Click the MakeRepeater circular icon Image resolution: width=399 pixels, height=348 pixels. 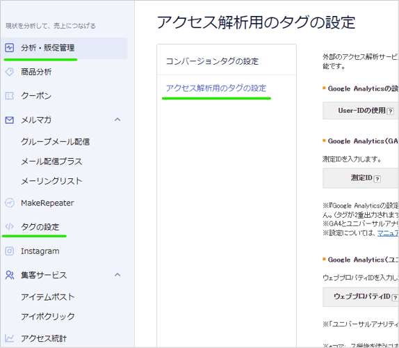click(10, 203)
